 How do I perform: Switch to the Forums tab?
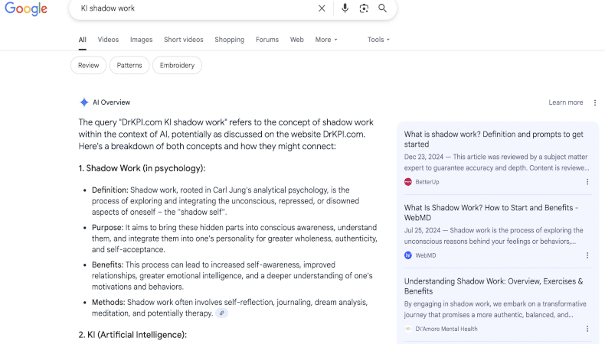point(267,40)
